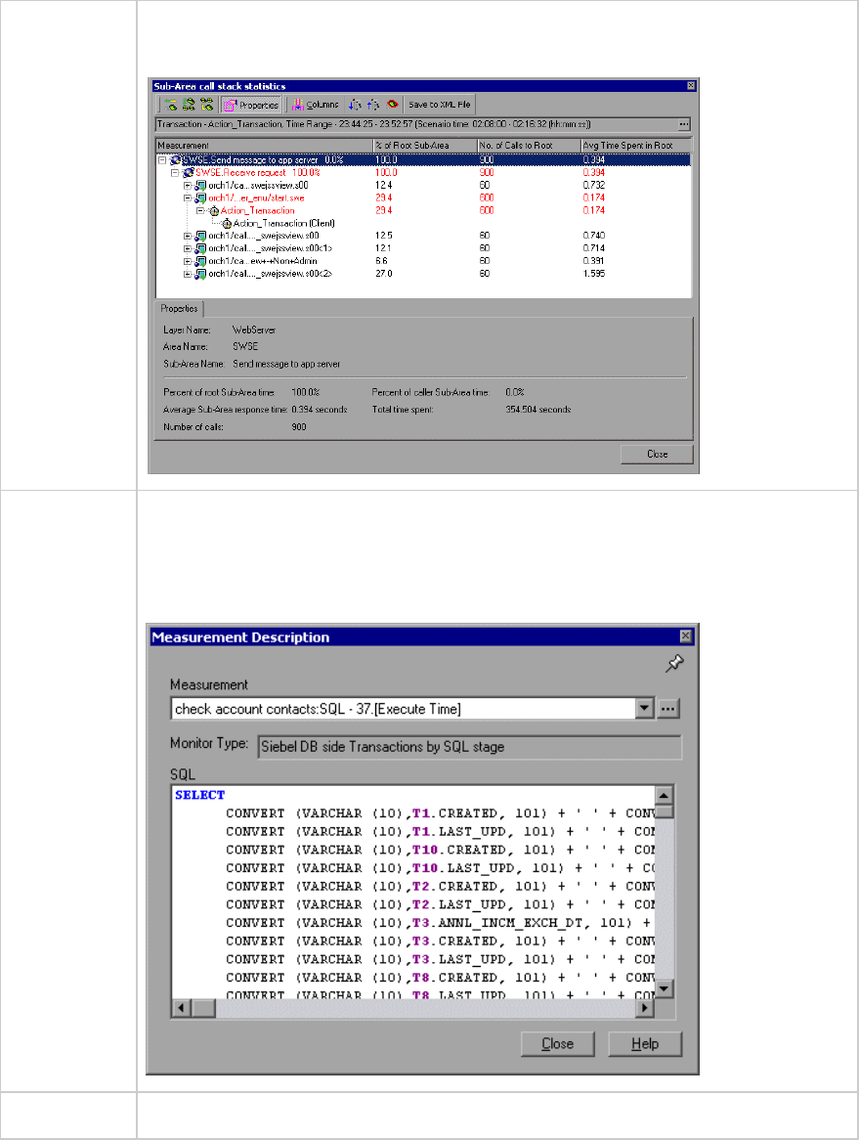Click the SQL box scroll-right arrow

pos(645,1008)
